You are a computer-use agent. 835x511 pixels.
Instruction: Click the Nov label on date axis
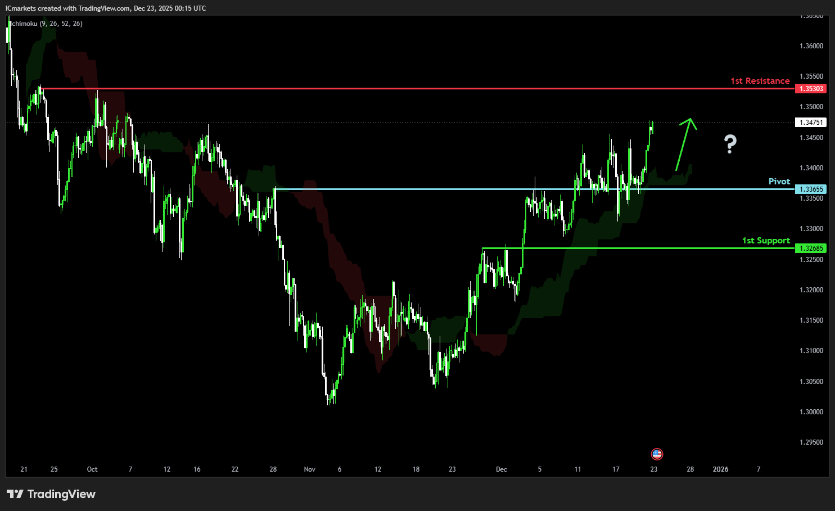pos(309,469)
